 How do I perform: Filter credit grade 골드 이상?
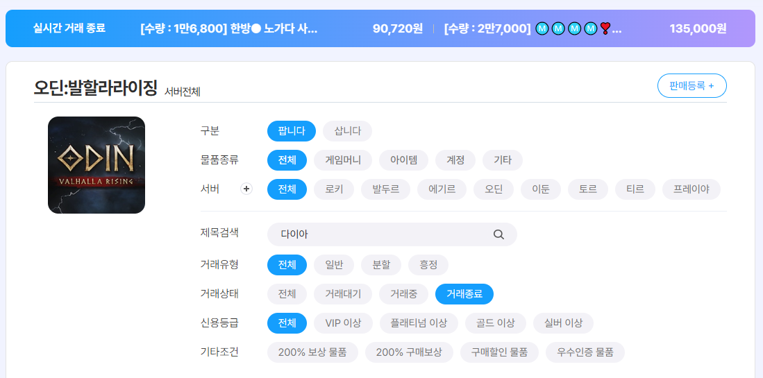pyautogui.click(x=496, y=323)
